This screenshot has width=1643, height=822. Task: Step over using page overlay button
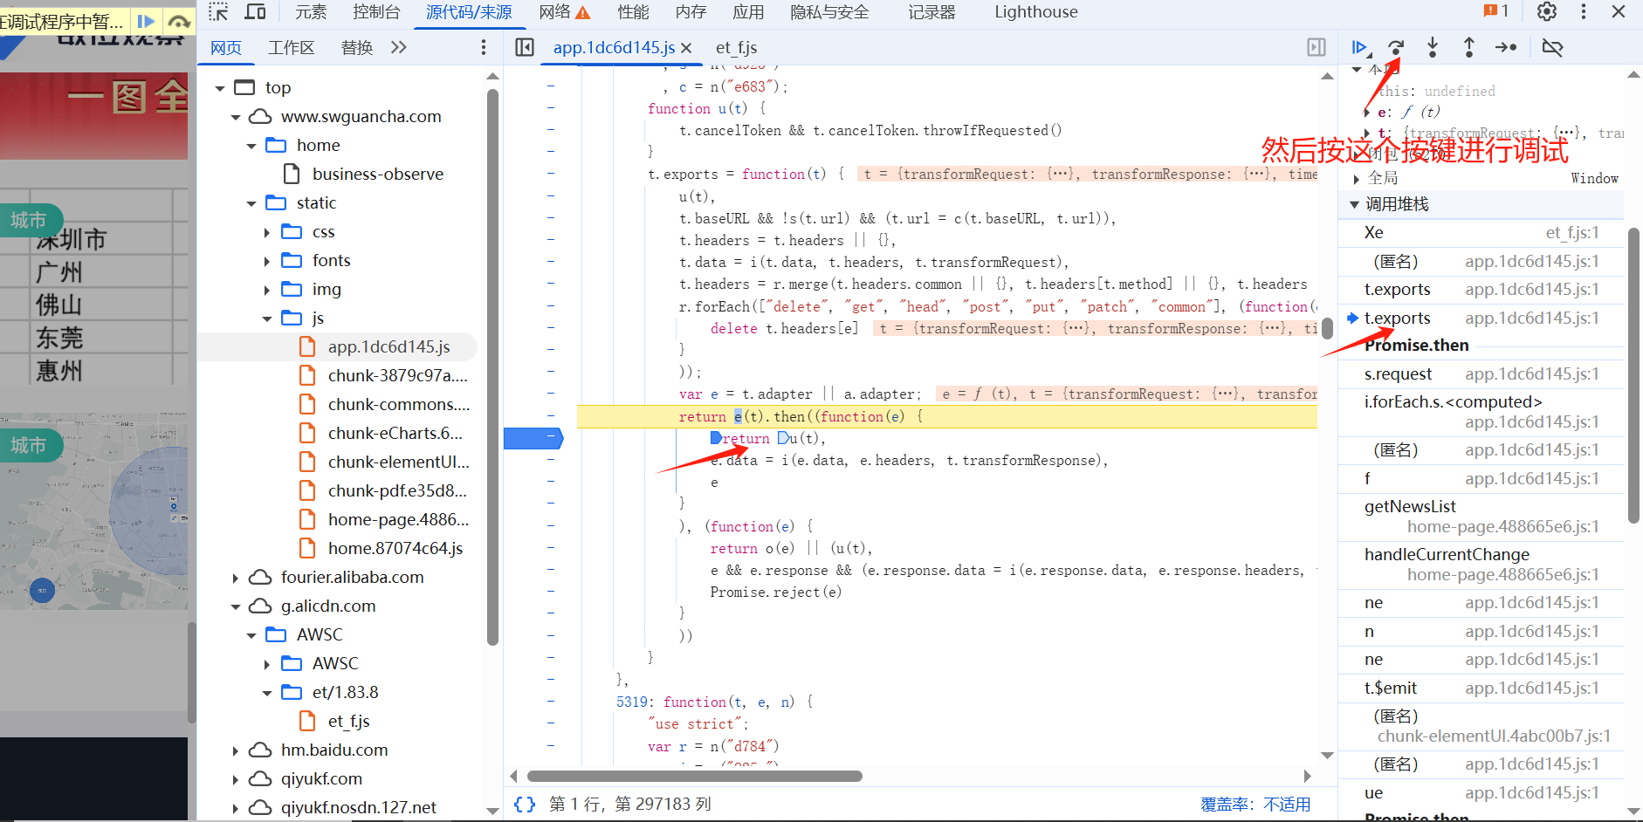[179, 21]
